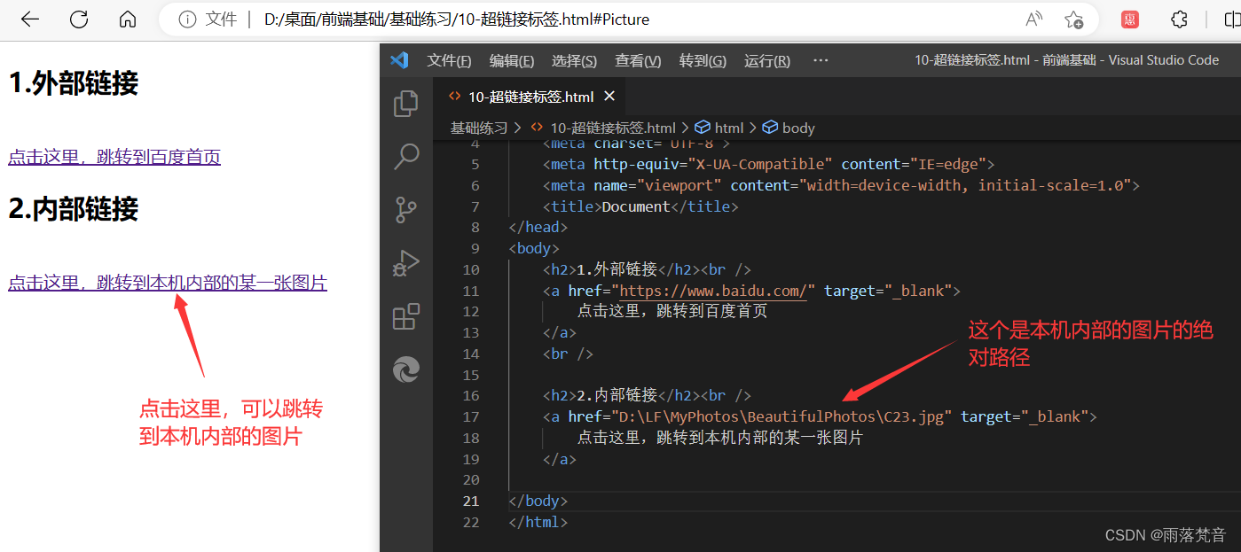1241x552 pixels.
Task: Click the </html> closing tag on line 22
Action: (x=538, y=522)
